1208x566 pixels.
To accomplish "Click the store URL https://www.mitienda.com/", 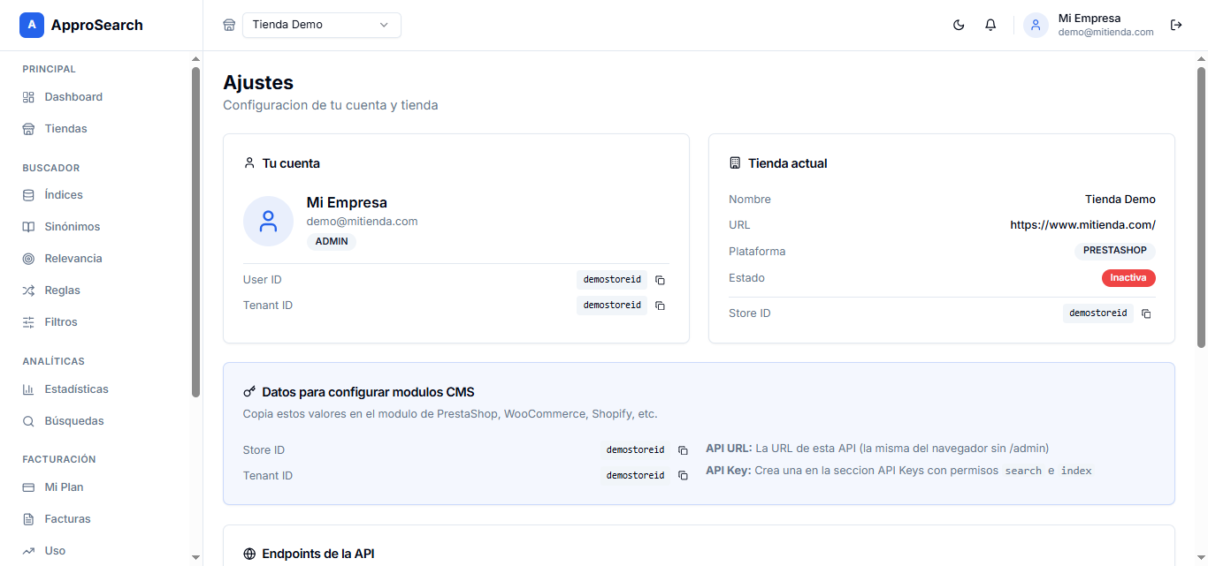I will pos(1082,225).
